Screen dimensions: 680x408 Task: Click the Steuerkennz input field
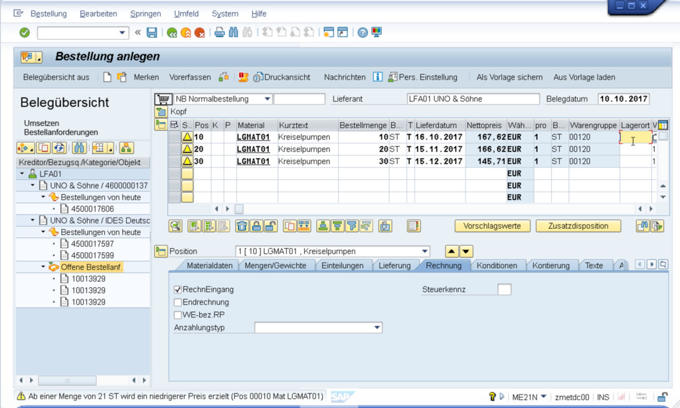504,290
